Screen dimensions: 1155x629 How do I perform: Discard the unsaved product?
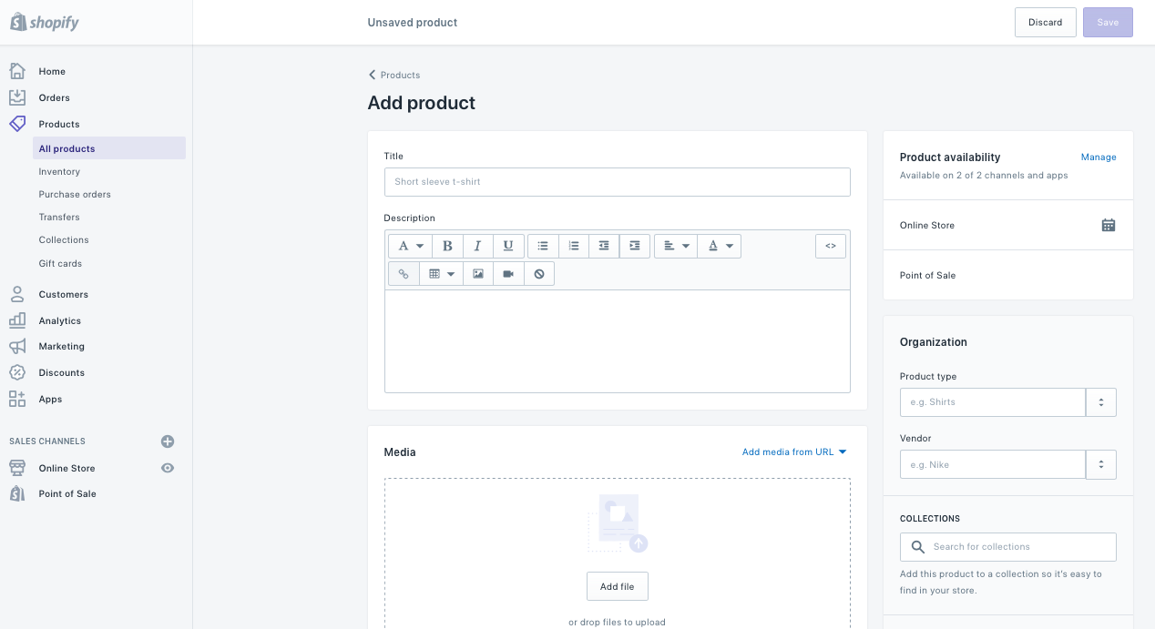click(1045, 22)
